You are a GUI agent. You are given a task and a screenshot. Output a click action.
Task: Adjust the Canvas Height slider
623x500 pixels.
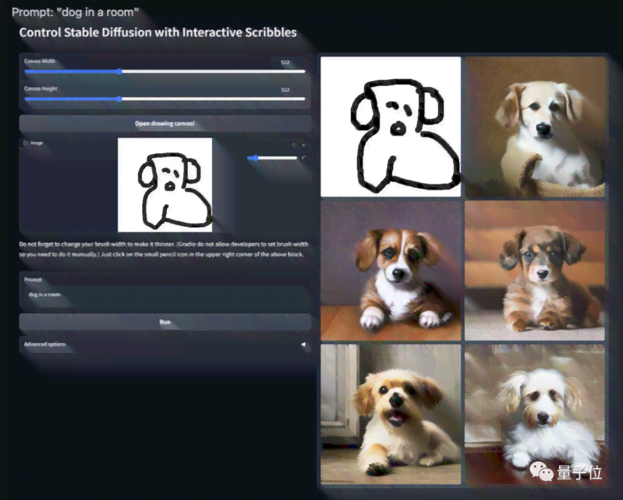pos(165,99)
